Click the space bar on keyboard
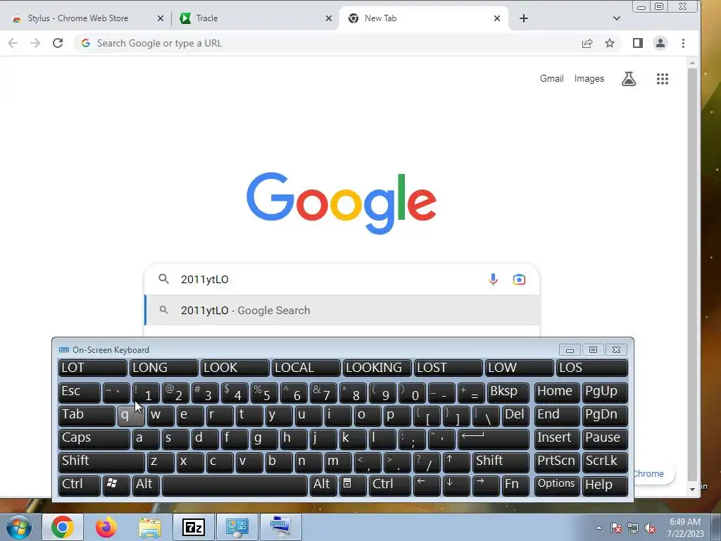 pos(234,485)
